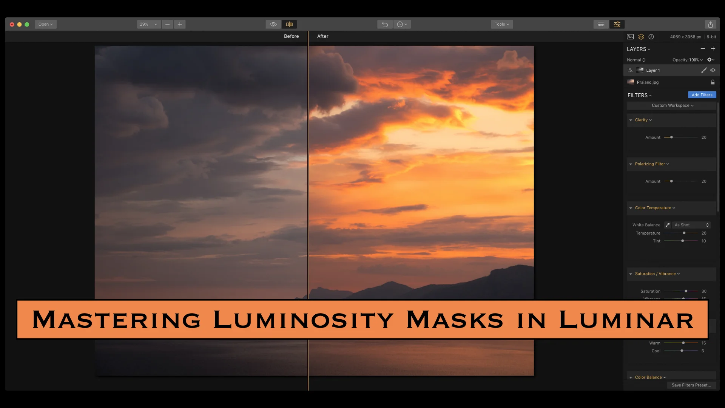Click the layers stack icon

(x=641, y=37)
